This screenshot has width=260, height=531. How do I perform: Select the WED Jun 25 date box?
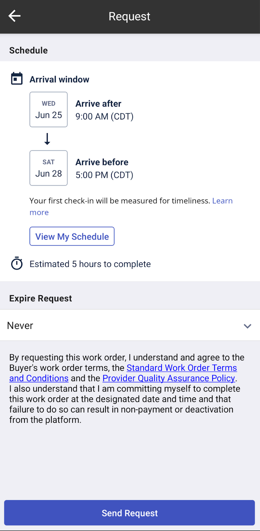point(48,110)
